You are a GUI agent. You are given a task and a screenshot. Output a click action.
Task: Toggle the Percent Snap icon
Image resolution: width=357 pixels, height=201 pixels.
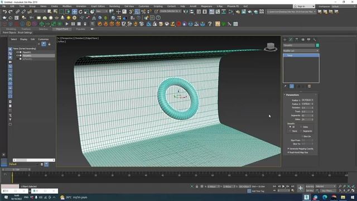pyautogui.click(x=143, y=11)
